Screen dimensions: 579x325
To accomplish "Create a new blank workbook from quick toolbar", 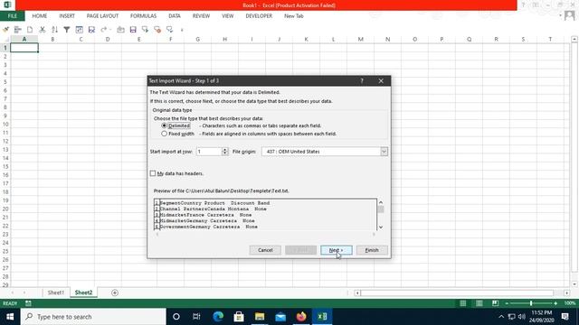I will coord(30,30).
